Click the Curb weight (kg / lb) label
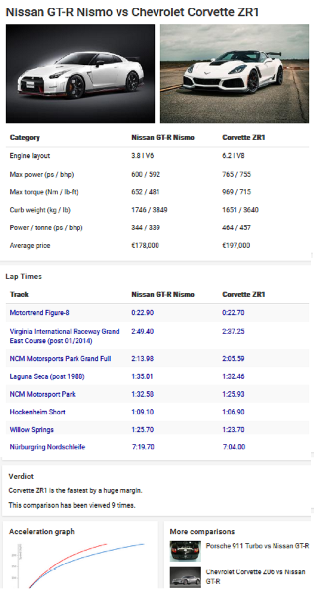The width and height of the screenshot is (314, 602). (40, 210)
